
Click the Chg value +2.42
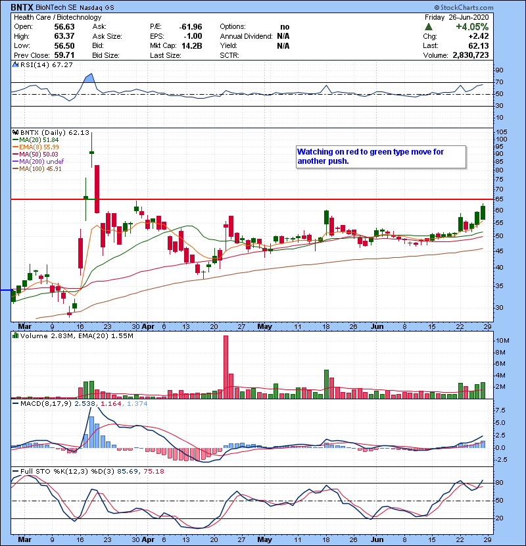point(478,36)
